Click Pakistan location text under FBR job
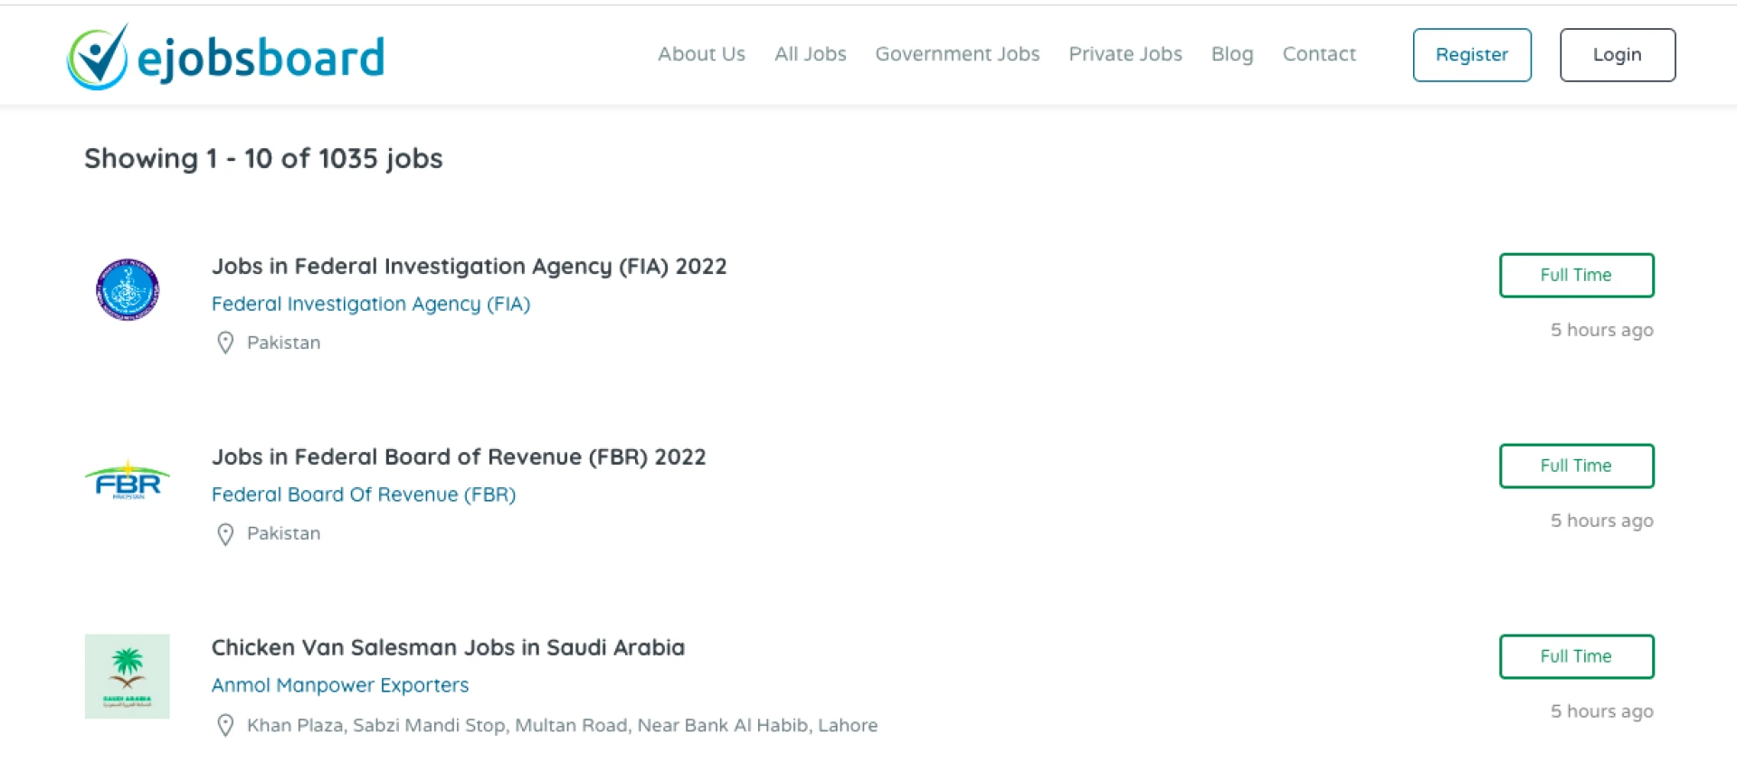The image size is (1737, 781). click(284, 533)
